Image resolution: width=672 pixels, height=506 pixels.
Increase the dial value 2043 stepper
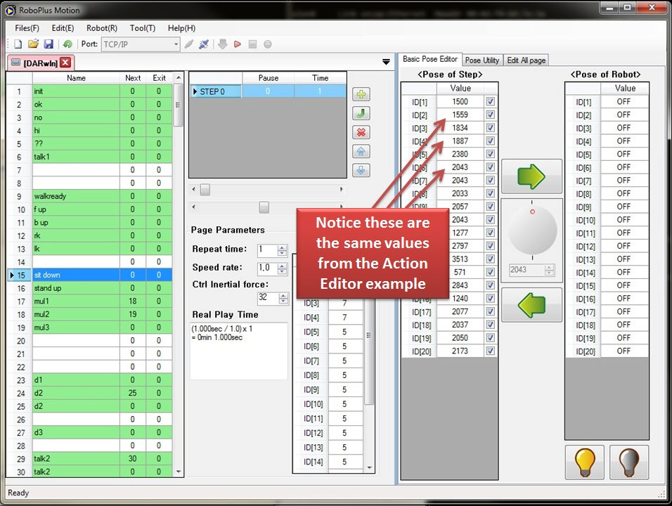point(550,267)
